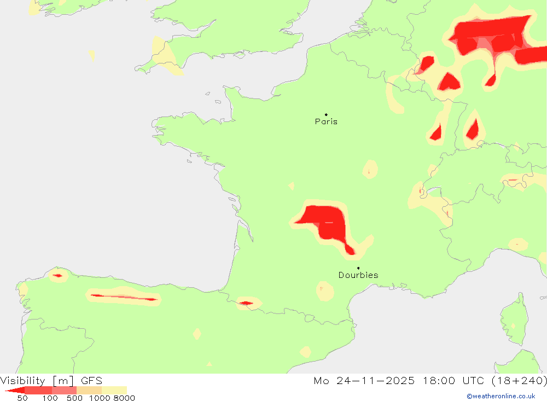Click the legend value '50'
This screenshot has width=547, height=401.
22,398
